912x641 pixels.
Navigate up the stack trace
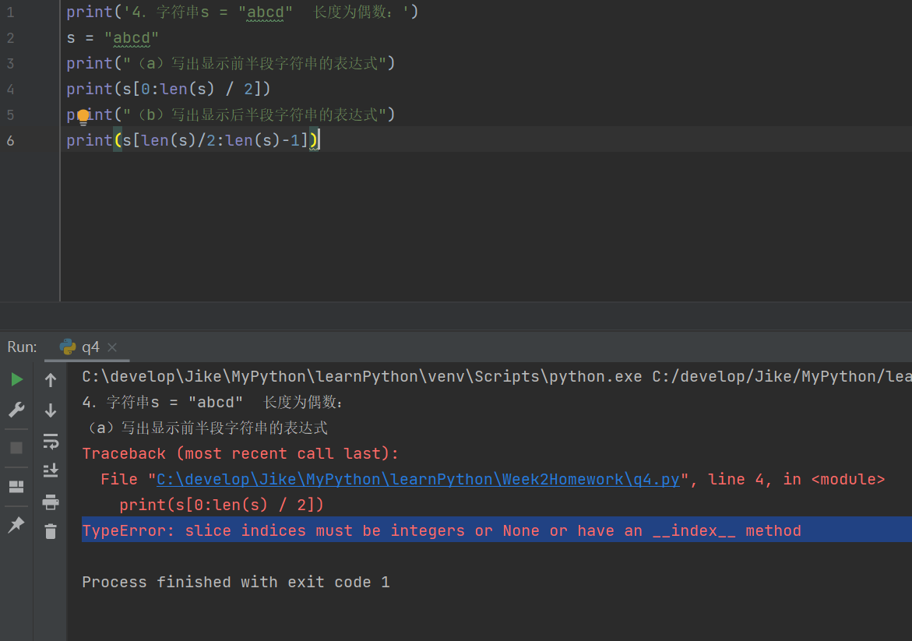pos(51,379)
